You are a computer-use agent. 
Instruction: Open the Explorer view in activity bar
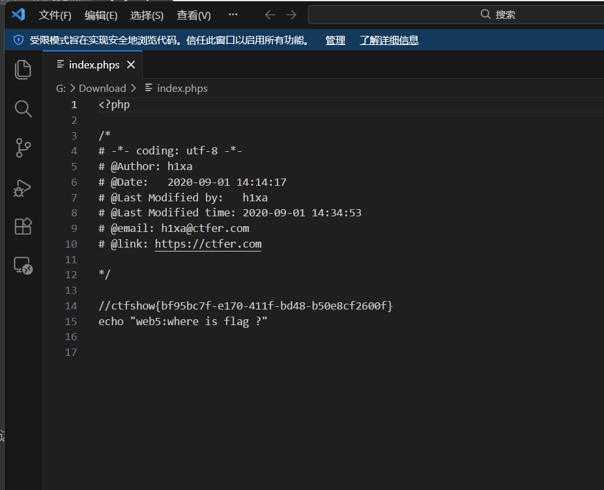23,70
